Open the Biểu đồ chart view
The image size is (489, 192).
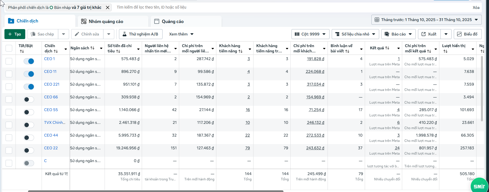[467, 34]
